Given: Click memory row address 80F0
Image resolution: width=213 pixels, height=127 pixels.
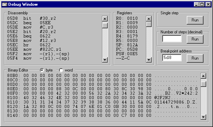Looking at the screenshot, I should coord(13,93).
